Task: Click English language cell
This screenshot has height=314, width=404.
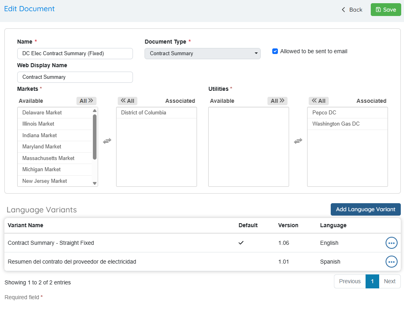Action: click(x=329, y=243)
